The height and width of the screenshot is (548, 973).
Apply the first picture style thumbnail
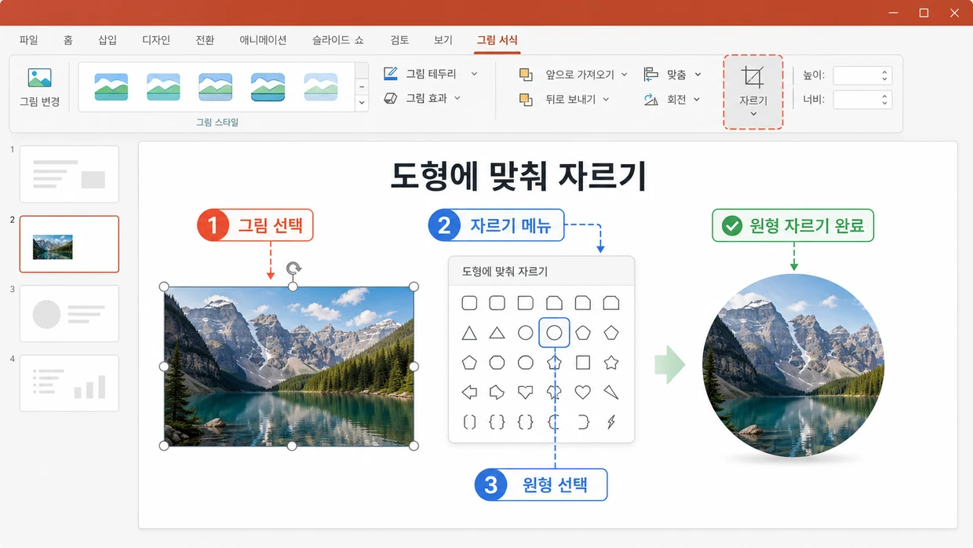111,86
